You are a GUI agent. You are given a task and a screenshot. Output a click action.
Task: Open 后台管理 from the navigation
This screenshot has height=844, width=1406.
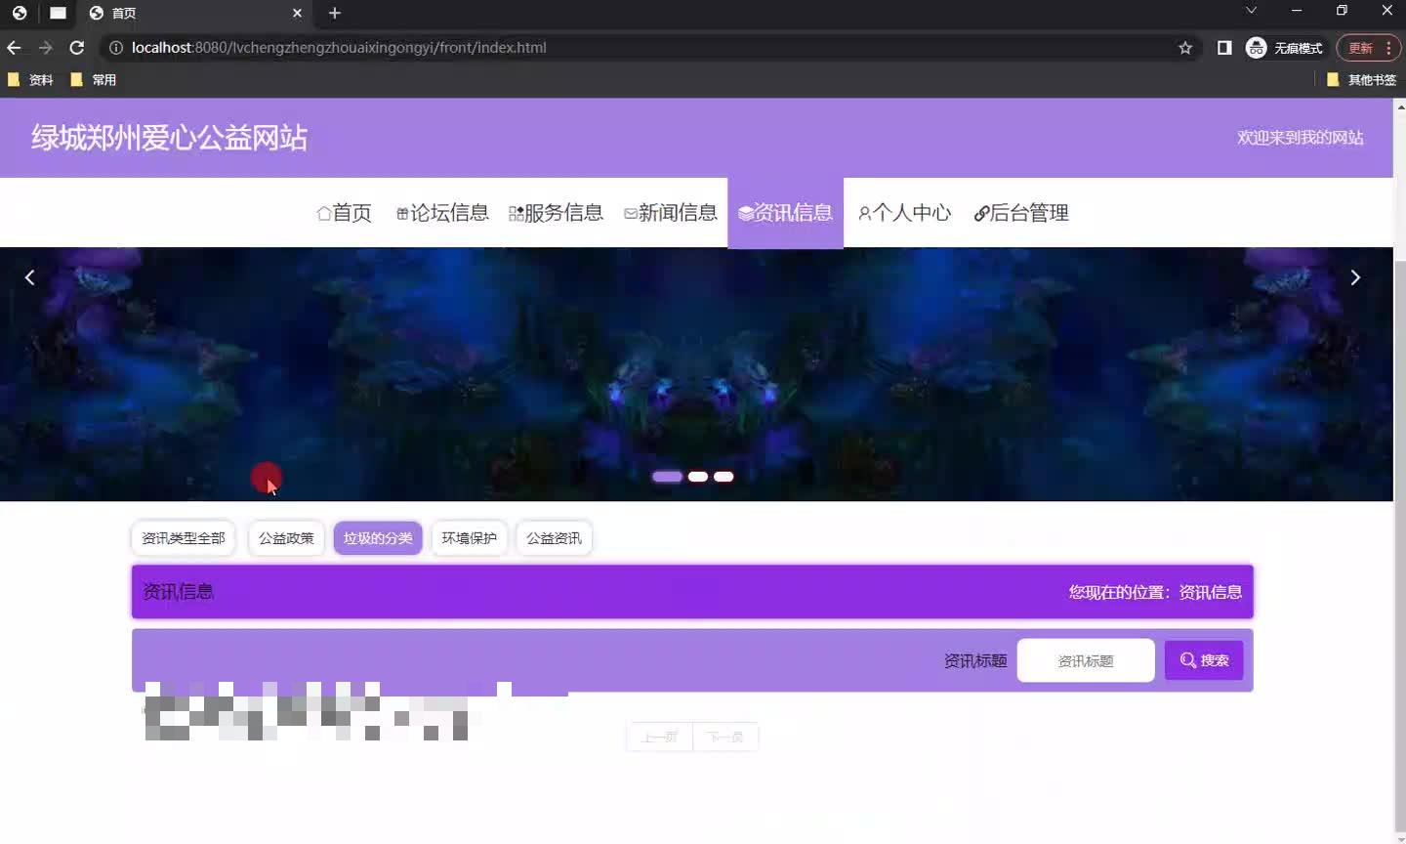1021,213
